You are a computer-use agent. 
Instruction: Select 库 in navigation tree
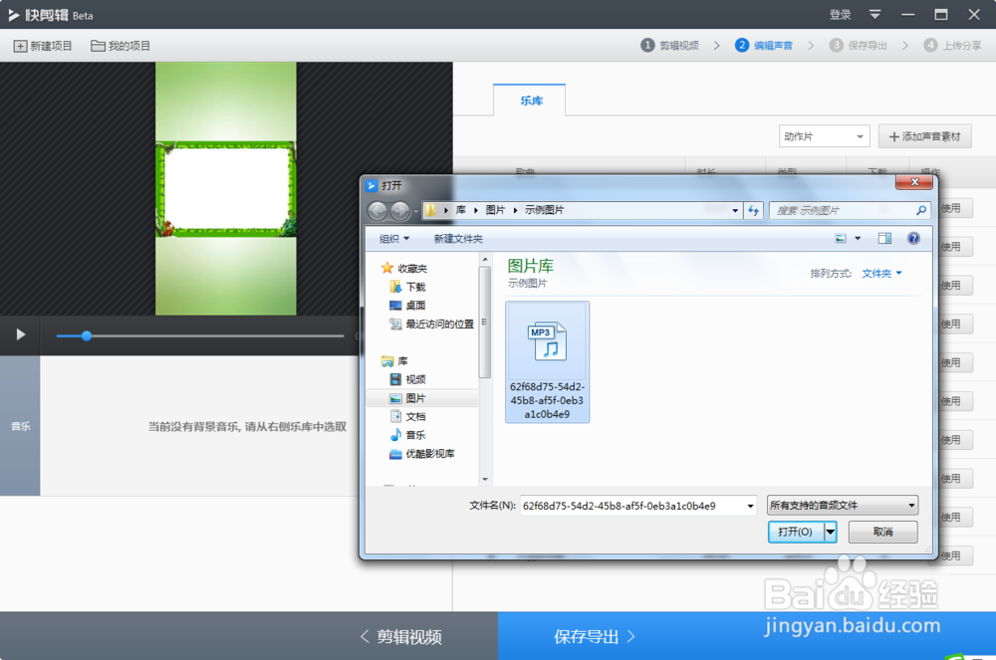coord(394,361)
